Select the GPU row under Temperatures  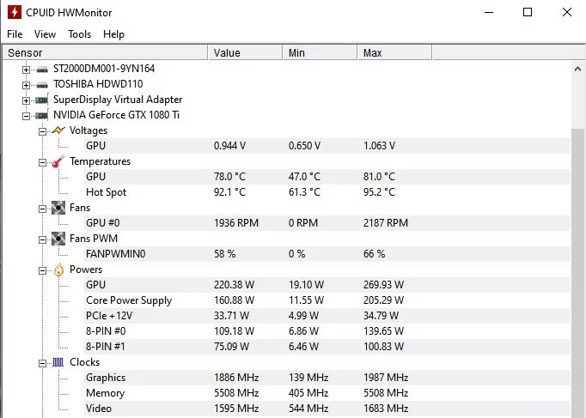coord(327,177)
